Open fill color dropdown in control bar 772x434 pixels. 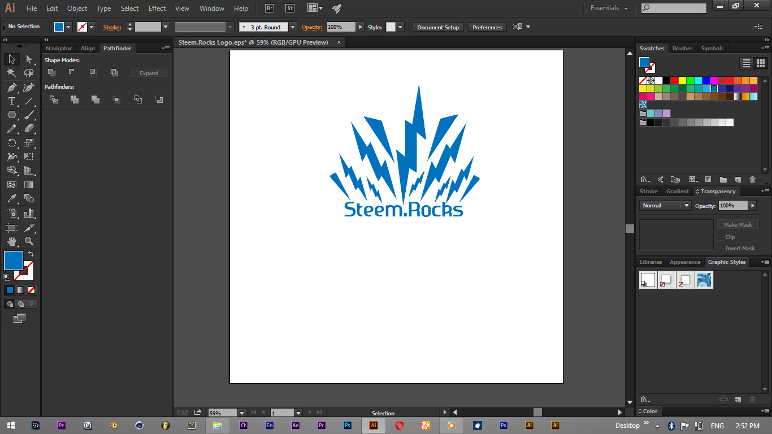pos(68,27)
